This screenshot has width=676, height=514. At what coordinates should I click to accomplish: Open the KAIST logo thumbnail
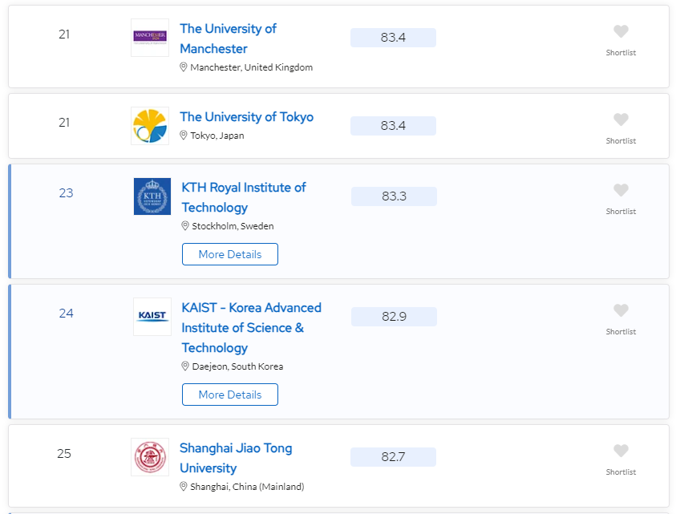click(x=152, y=317)
